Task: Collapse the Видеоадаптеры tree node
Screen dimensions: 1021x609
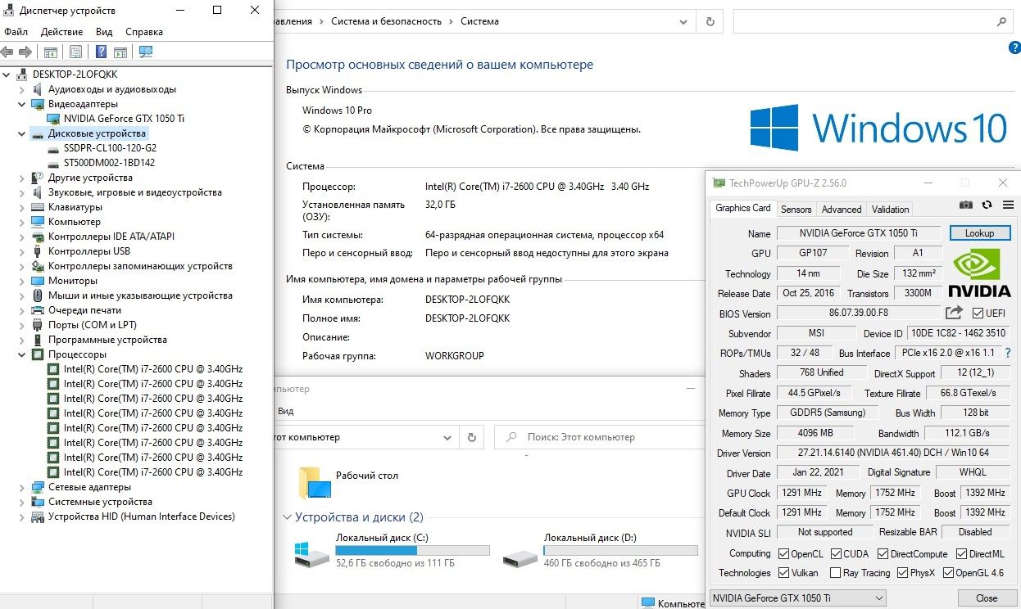Action: (22, 104)
